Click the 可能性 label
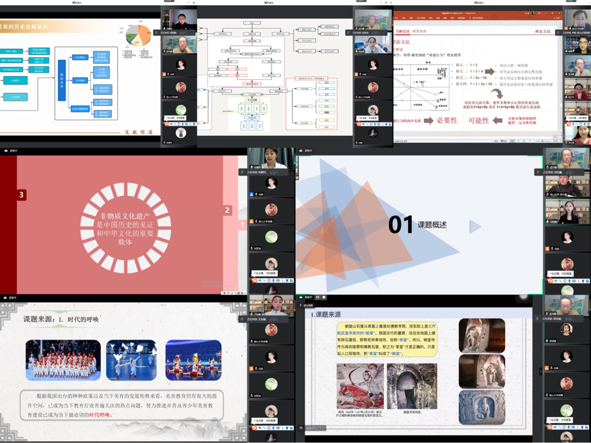 [478, 120]
